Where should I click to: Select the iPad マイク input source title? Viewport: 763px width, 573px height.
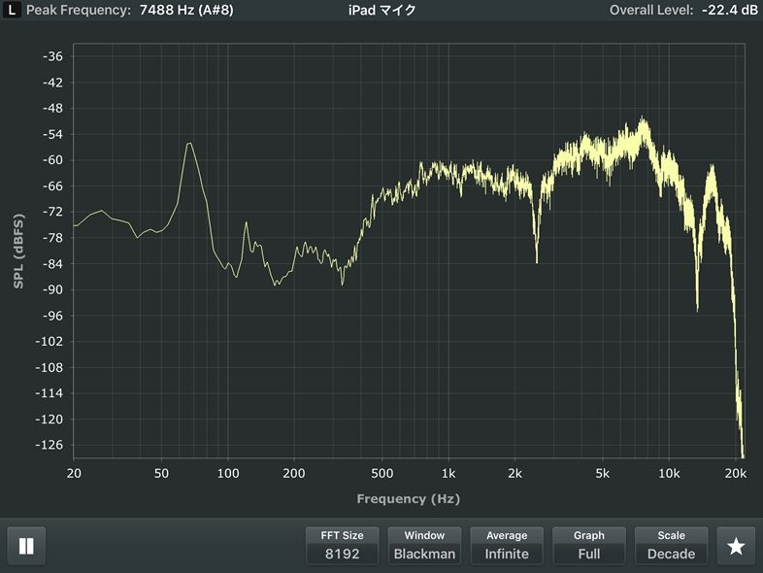pyautogui.click(x=381, y=10)
